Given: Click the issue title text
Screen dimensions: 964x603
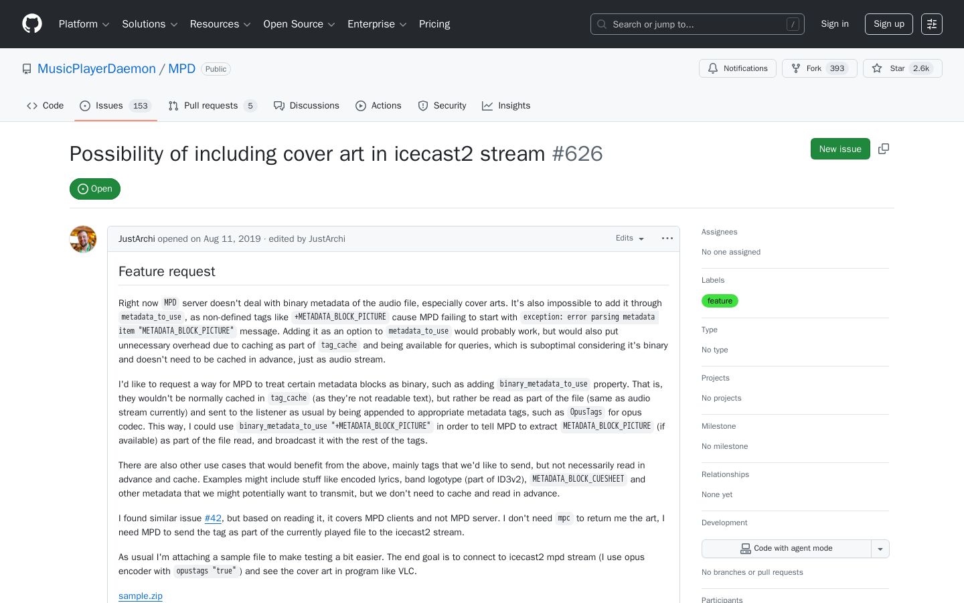Looking at the screenshot, I should click(x=307, y=153).
